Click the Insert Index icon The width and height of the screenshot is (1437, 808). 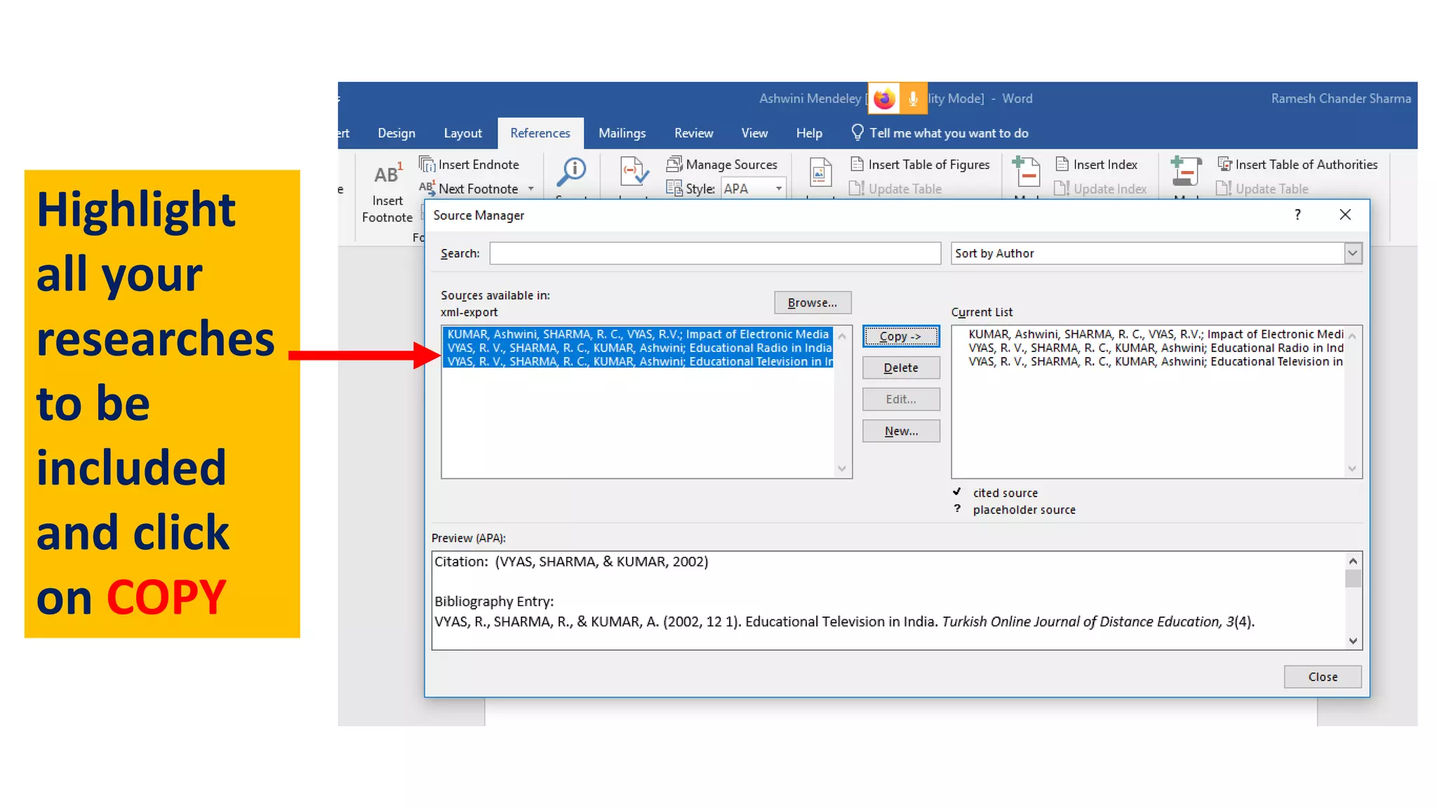(1062, 164)
